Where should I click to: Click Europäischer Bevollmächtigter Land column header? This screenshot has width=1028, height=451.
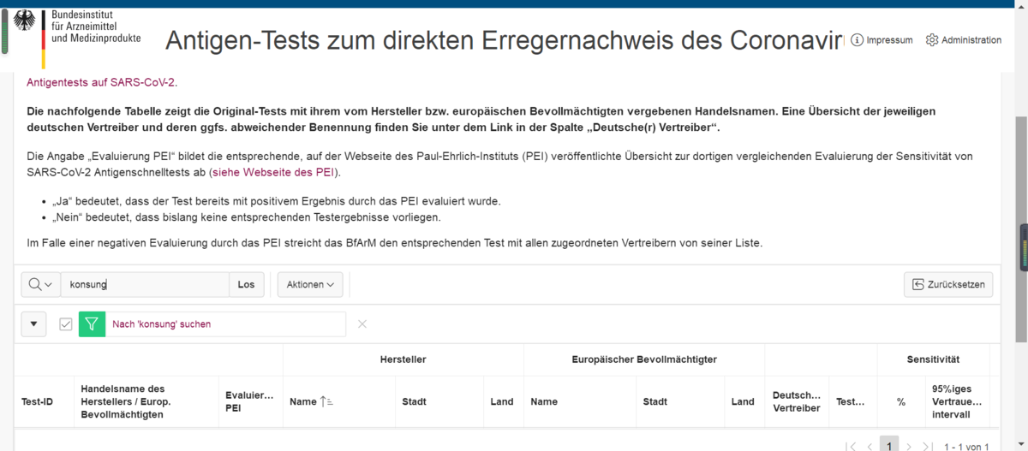(743, 401)
